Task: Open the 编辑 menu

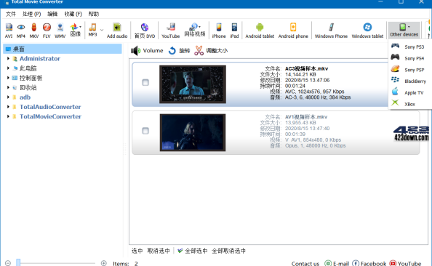Action: point(52,14)
